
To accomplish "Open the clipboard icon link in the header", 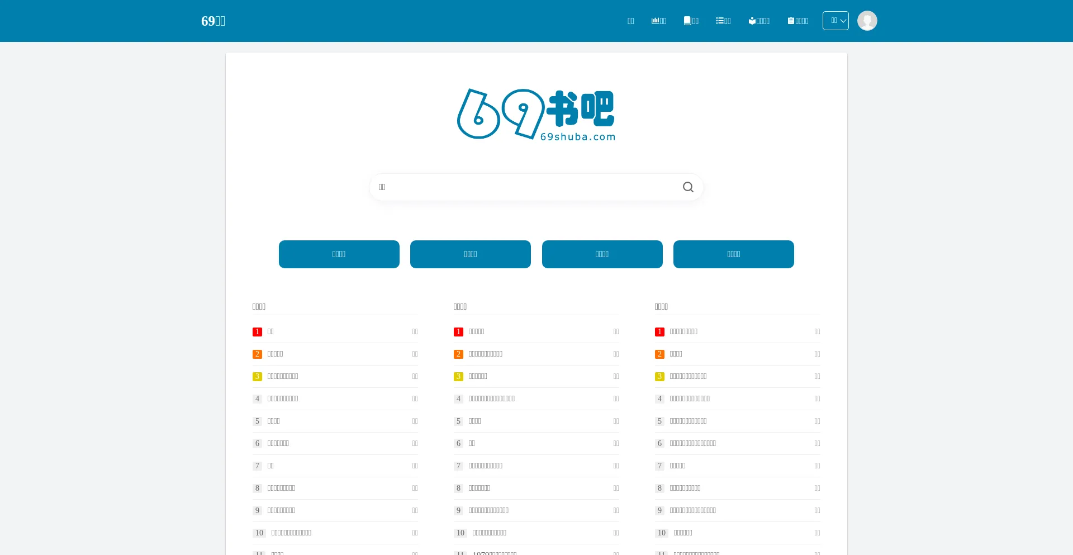I will tap(791, 21).
